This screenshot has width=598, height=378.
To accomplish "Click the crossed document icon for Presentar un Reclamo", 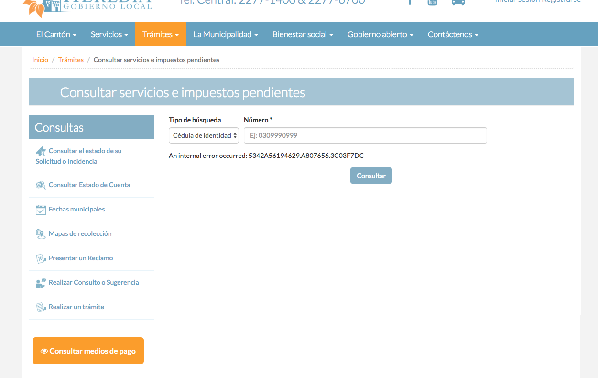I will click(41, 258).
